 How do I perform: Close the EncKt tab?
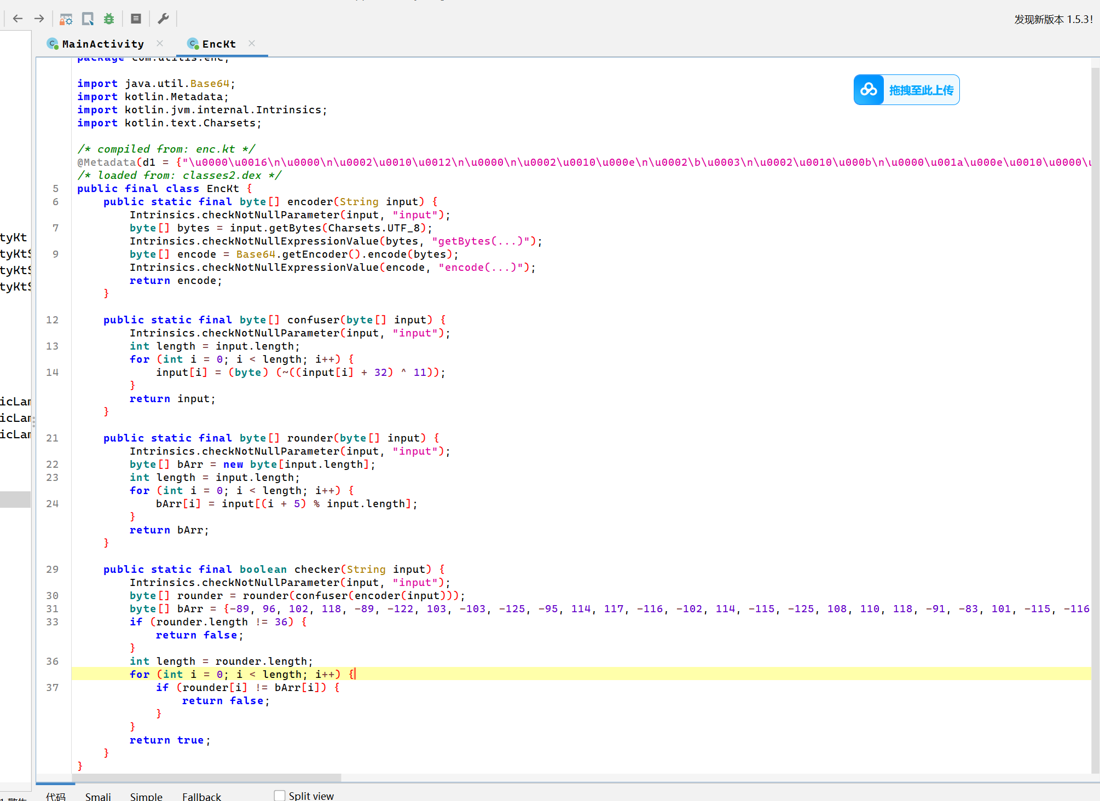tap(252, 43)
